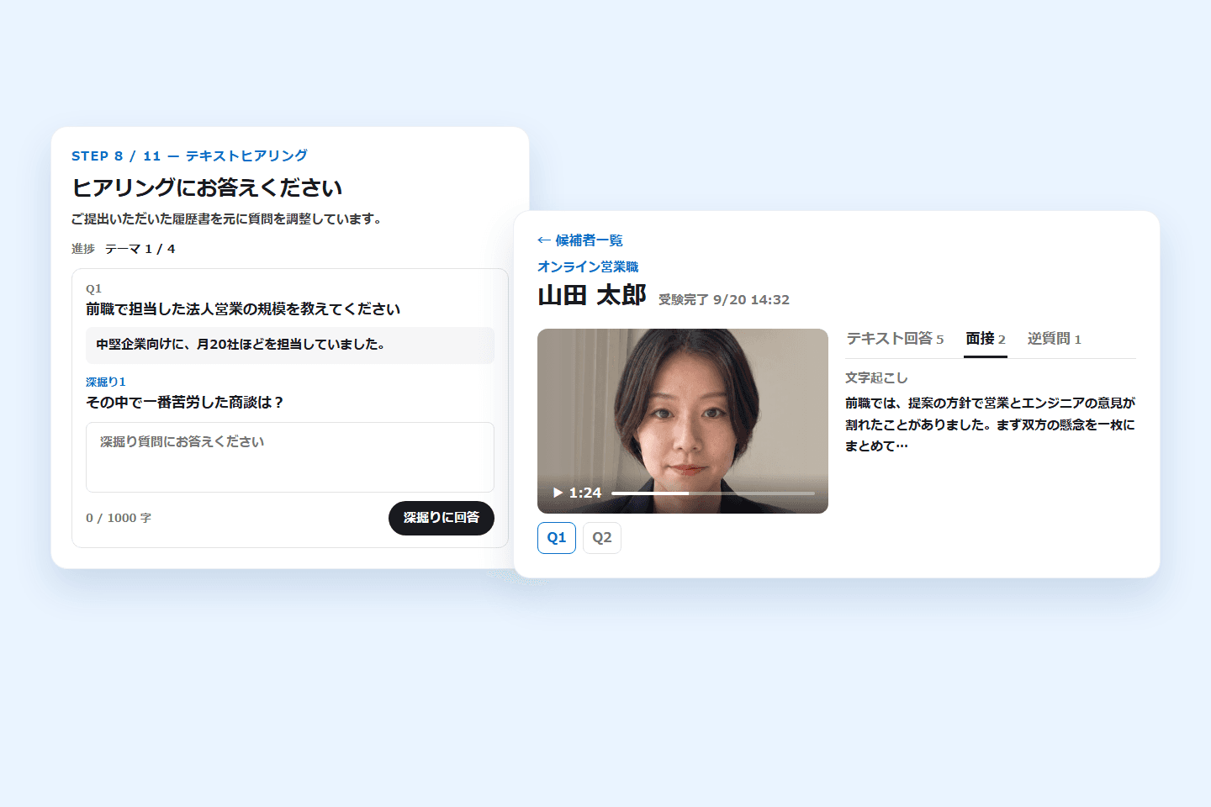Viewport: 1211px width, 807px height.
Task: Select the Q2 video button
Action: coord(602,538)
